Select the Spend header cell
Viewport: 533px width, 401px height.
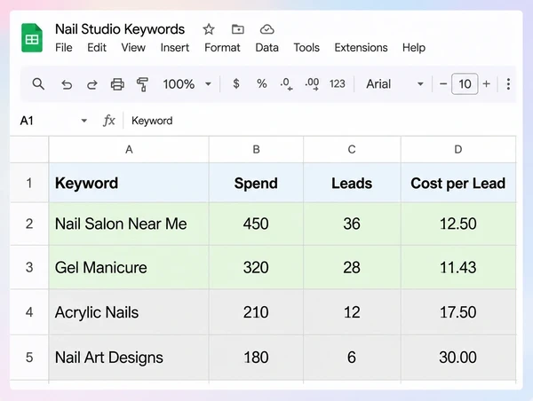point(257,183)
